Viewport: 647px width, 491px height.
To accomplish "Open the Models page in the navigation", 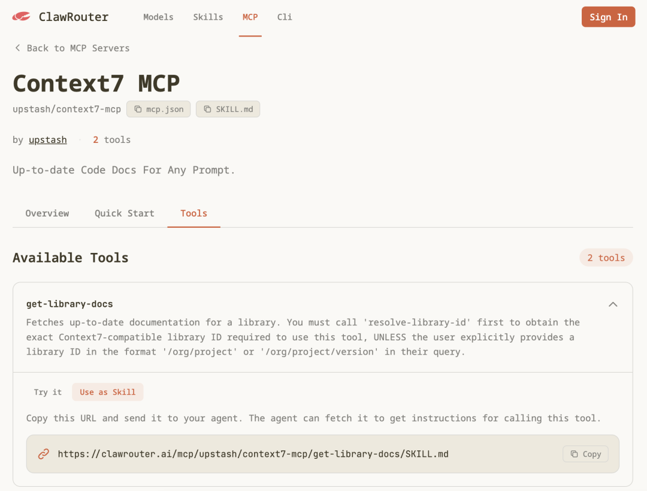I will [x=158, y=17].
